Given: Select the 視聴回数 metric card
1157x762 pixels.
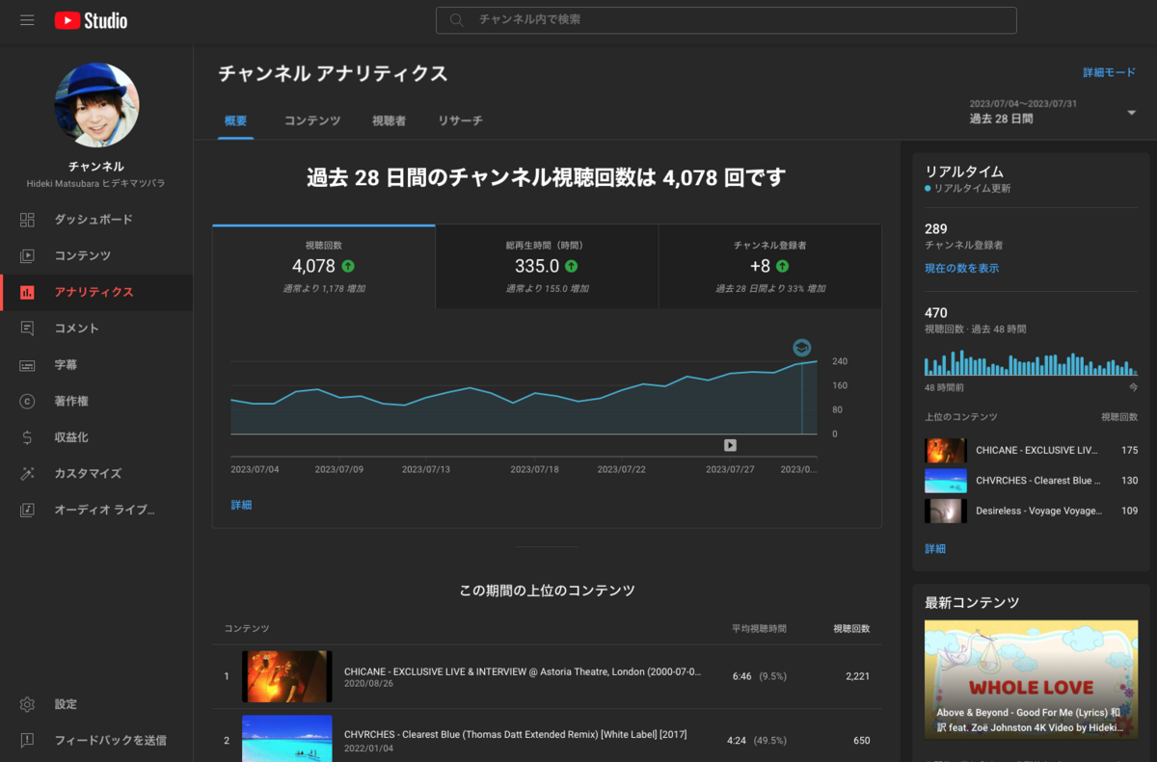Looking at the screenshot, I should [324, 267].
